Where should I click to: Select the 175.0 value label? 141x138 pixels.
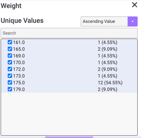(19, 83)
